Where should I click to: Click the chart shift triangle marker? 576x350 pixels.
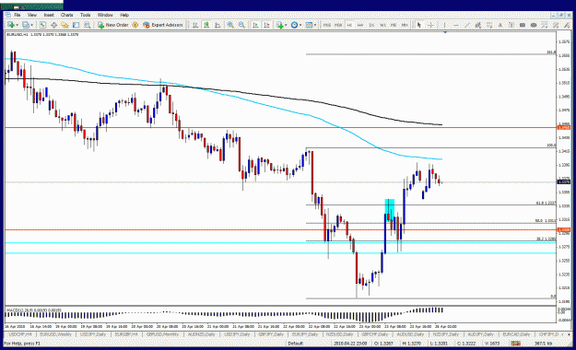[445, 32]
